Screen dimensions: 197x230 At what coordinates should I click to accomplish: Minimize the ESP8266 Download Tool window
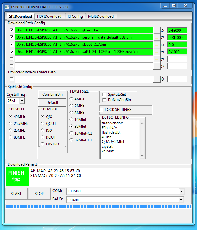point(165,6)
